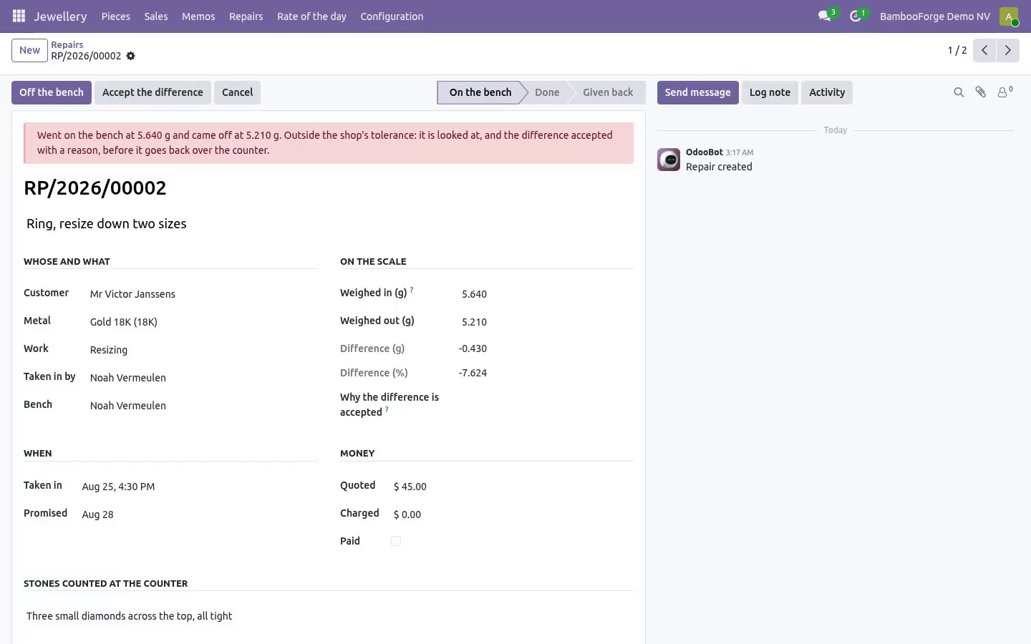Click the OdooBot avatar
Image resolution: width=1031 pixels, height=644 pixels.
(x=669, y=160)
